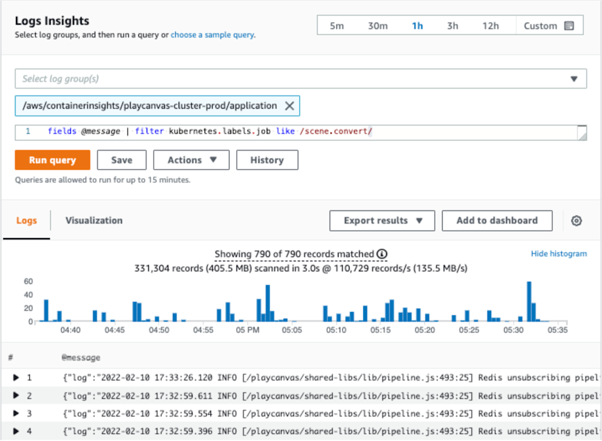Expand log result row 3
This screenshot has width=602, height=441.
point(16,413)
